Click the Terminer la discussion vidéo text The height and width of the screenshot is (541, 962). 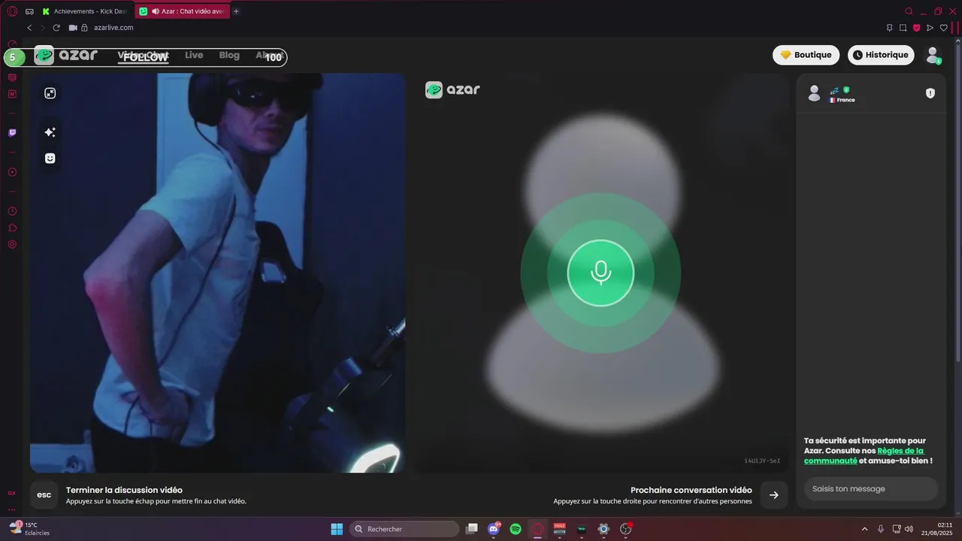click(124, 490)
